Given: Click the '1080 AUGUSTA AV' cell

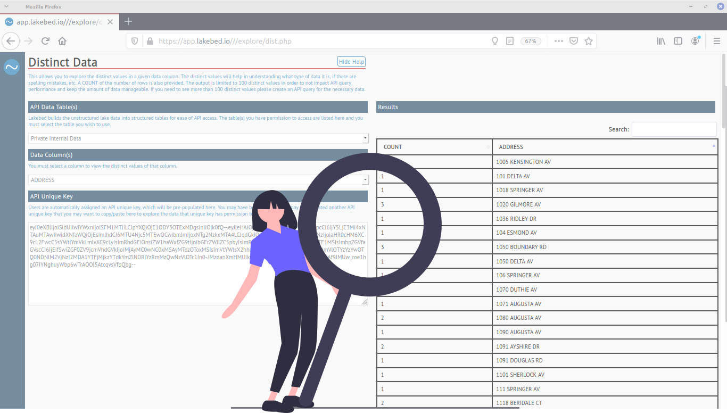Looking at the screenshot, I should (605, 318).
